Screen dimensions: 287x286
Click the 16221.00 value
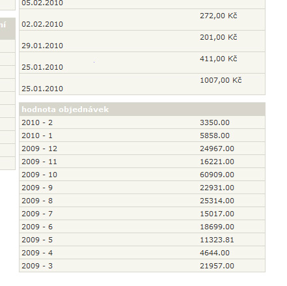point(217,162)
